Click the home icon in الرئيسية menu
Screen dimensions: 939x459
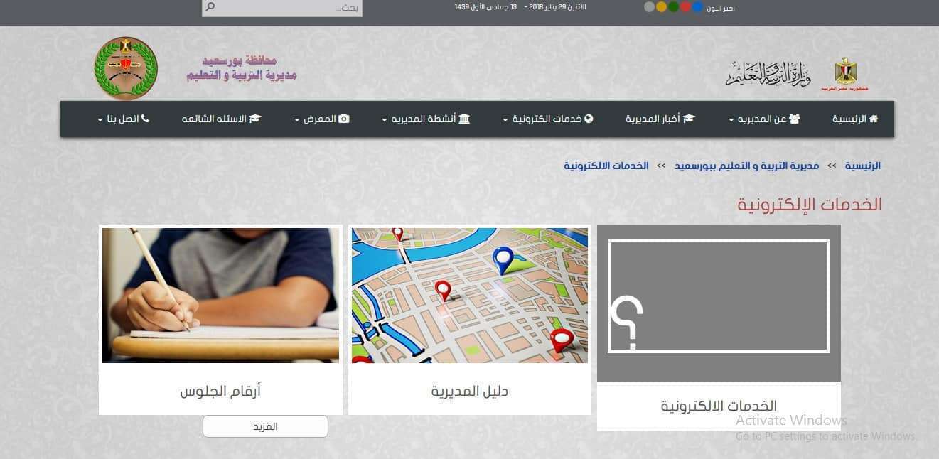[874, 119]
